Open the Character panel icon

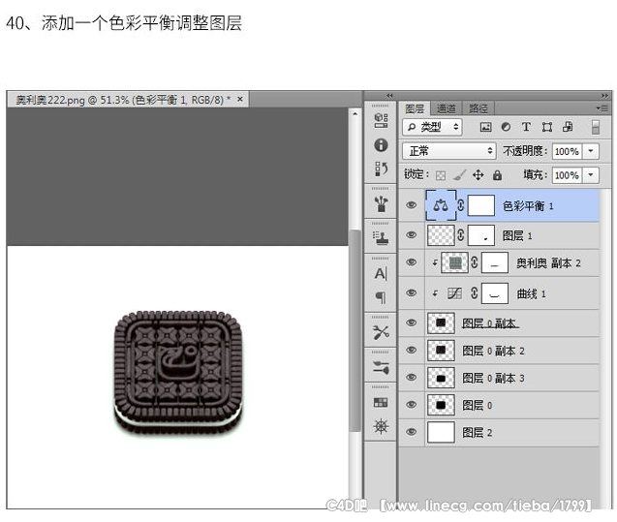381,273
